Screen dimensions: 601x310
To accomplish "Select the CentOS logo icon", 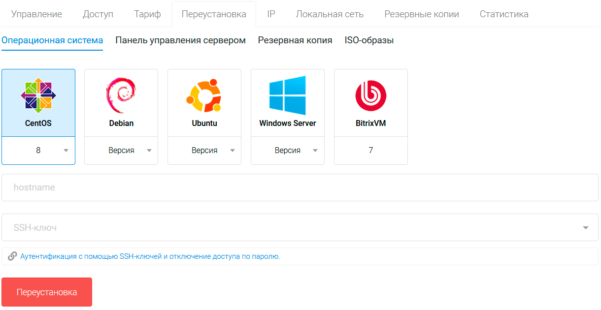I will click(38, 95).
